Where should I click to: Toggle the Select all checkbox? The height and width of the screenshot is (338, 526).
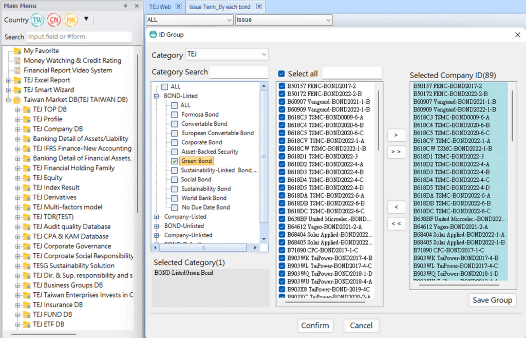[281, 74]
